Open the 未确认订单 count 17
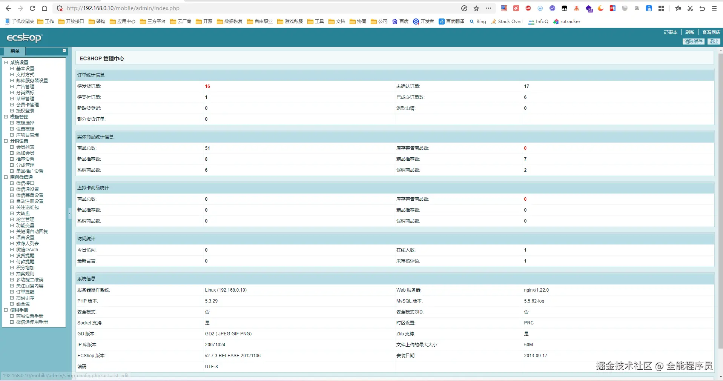Screen dimensions: 723x381 (x=527, y=86)
